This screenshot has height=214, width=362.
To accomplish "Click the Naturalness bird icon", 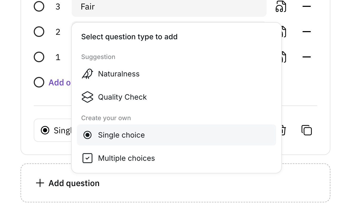I will [87, 74].
